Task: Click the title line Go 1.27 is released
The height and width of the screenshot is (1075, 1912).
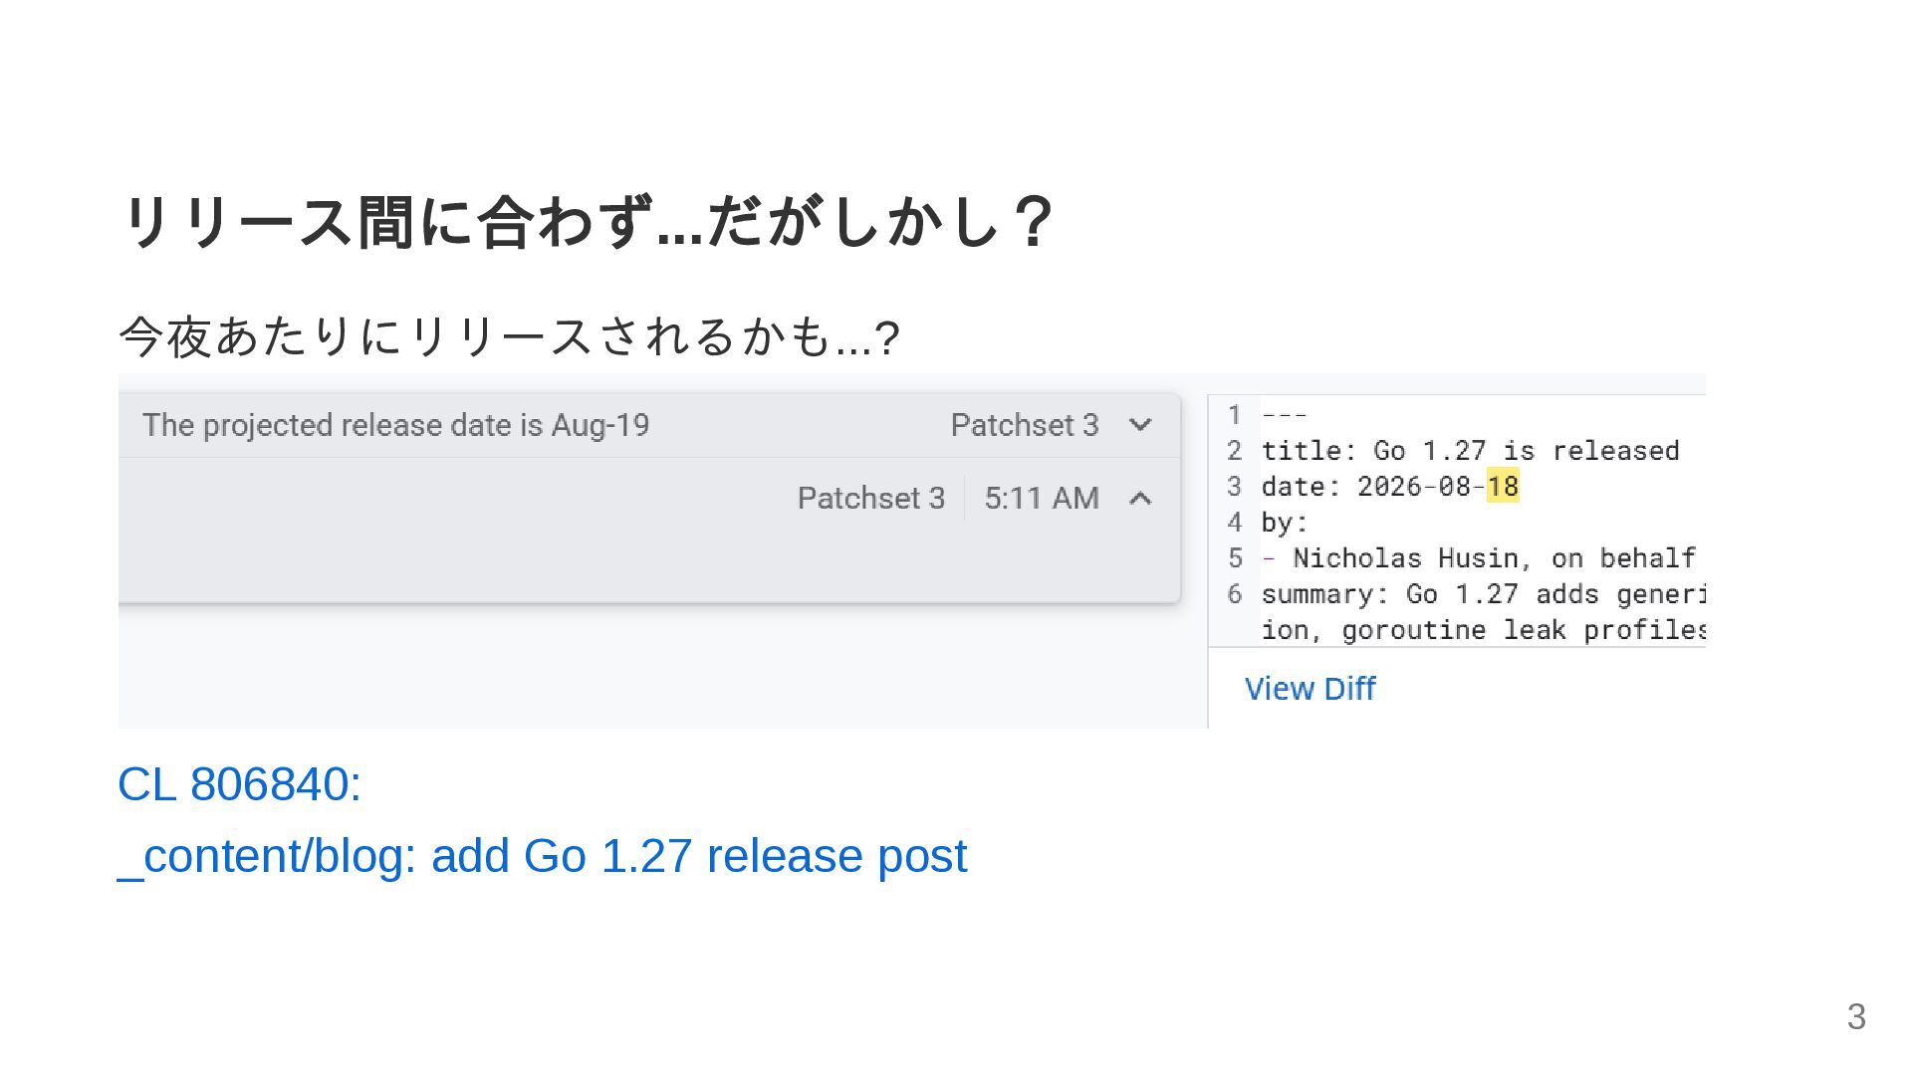Action: pyautogui.click(x=1470, y=450)
